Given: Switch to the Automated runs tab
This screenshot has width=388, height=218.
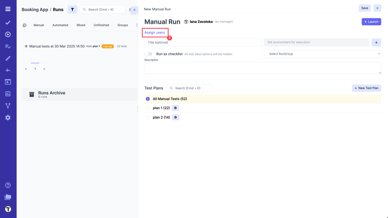Looking at the screenshot, I should click(60, 25).
